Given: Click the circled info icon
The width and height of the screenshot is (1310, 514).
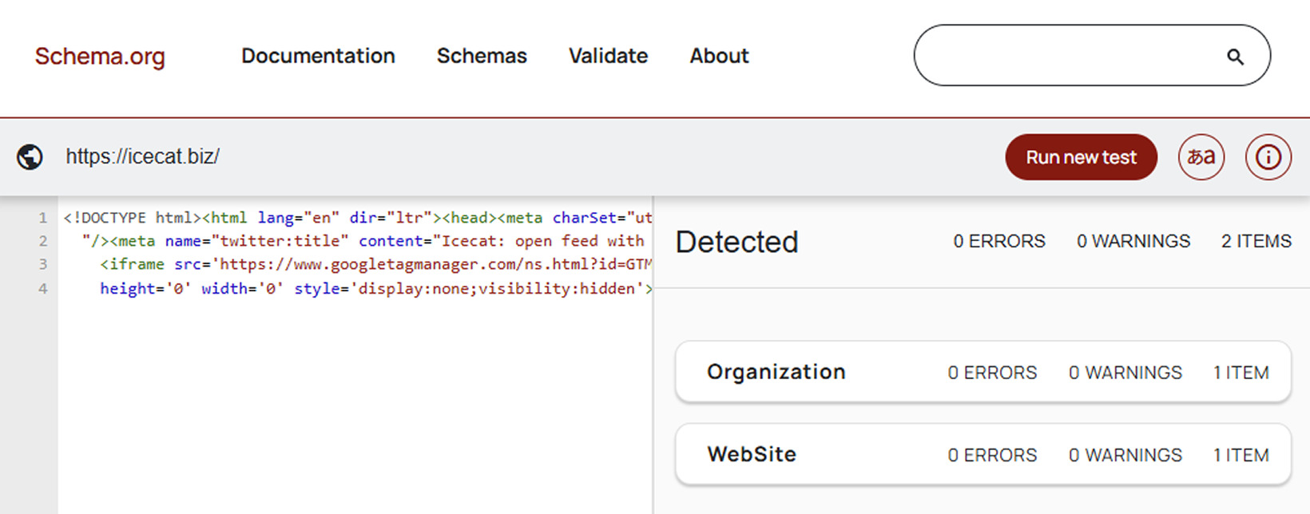Looking at the screenshot, I should [x=1268, y=157].
